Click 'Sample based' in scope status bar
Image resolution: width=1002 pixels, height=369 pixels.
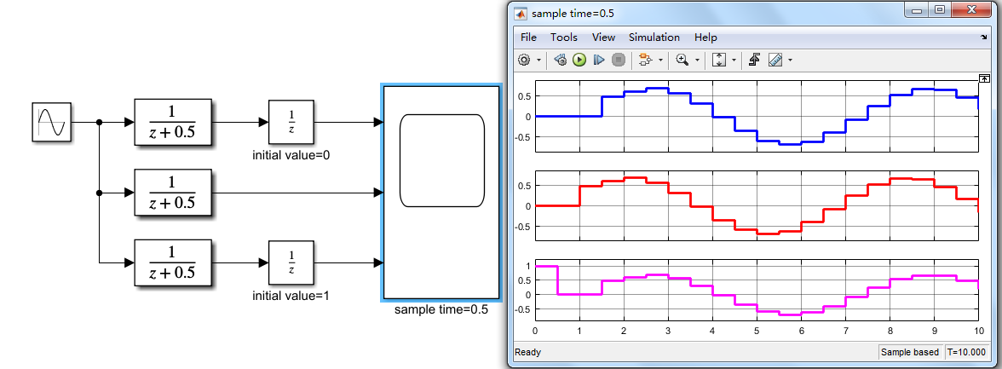tap(910, 352)
